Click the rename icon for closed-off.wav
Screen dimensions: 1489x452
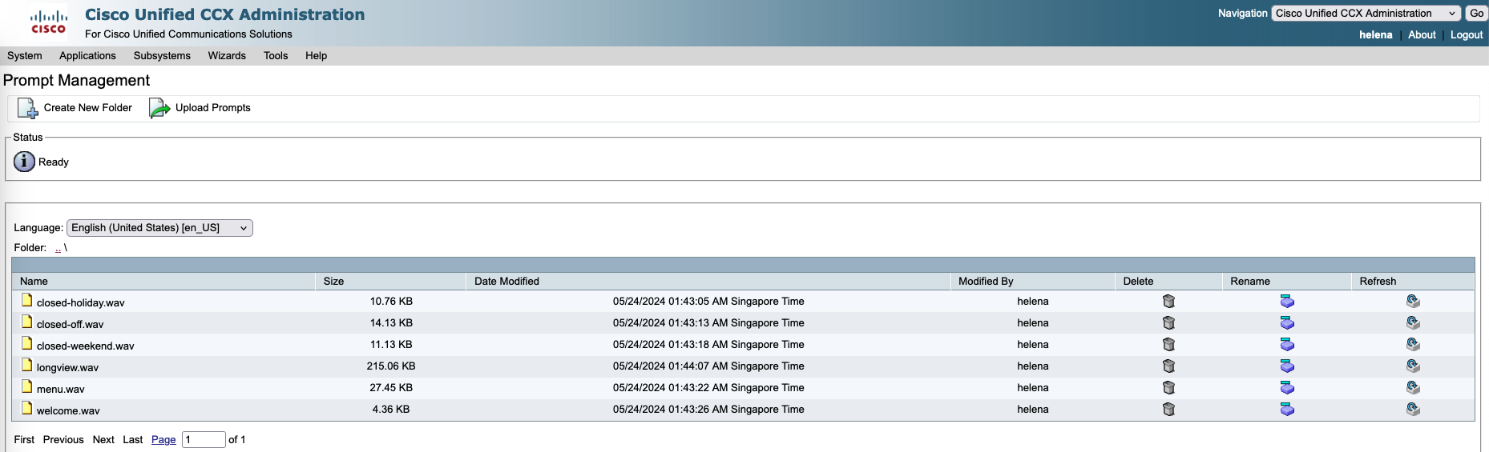tap(1287, 323)
